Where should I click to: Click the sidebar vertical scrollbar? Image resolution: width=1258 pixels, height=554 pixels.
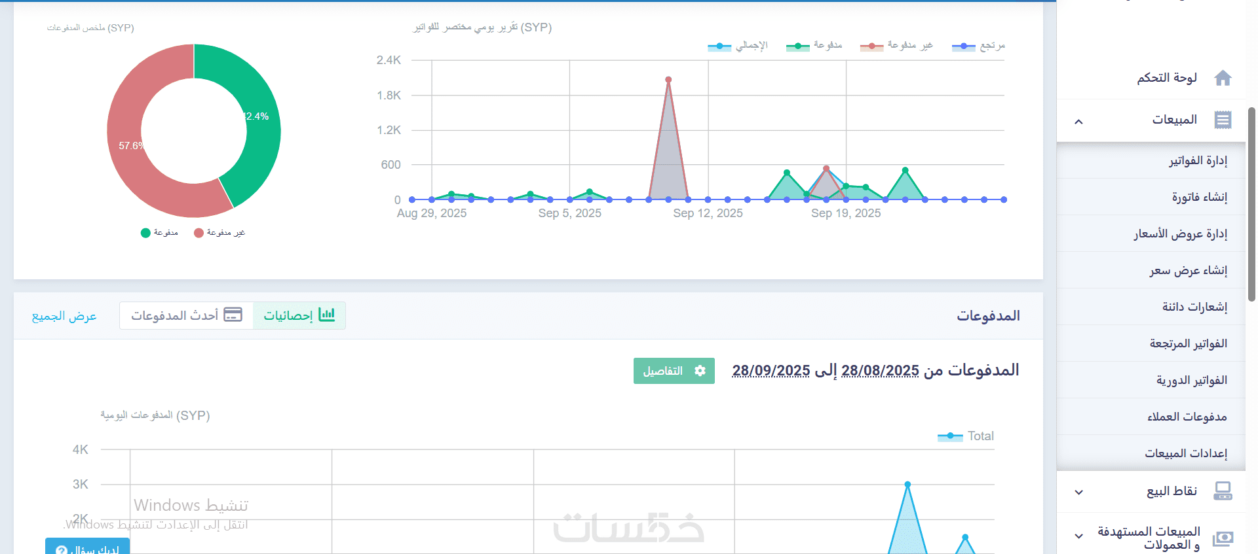(x=1251, y=204)
